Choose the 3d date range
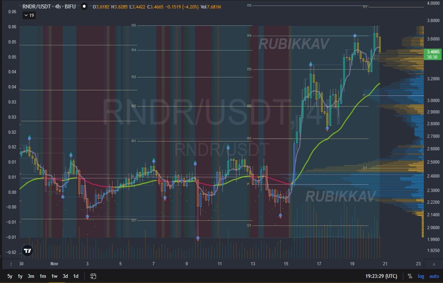 coord(65,276)
